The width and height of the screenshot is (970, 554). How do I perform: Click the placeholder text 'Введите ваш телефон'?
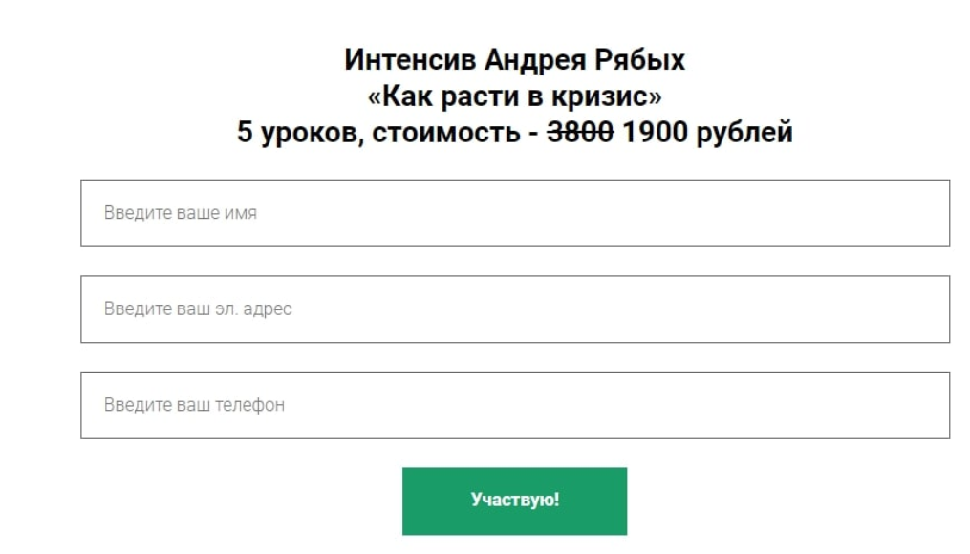coord(194,405)
